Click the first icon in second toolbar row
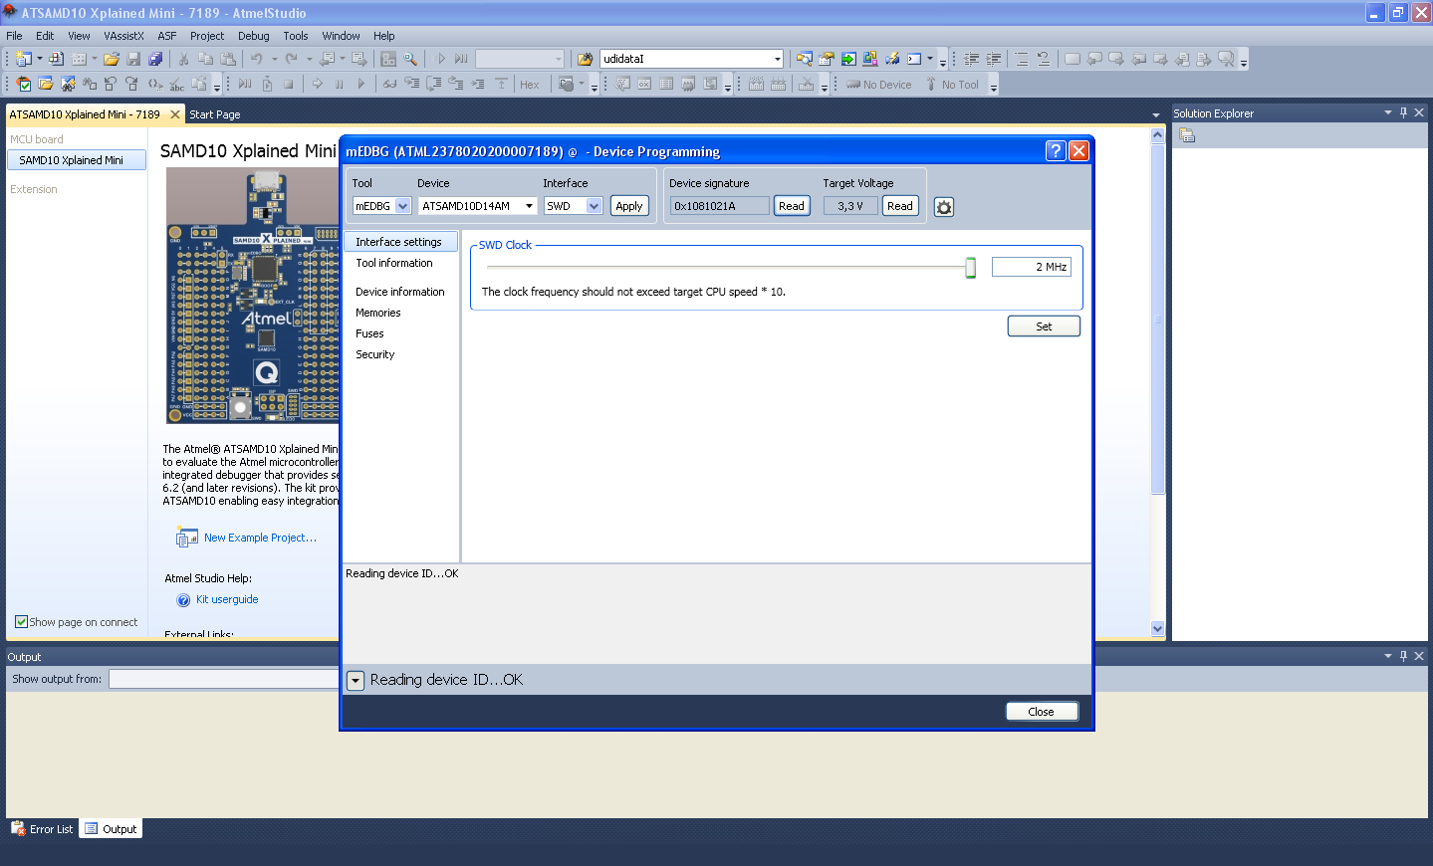1433x866 pixels. [24, 85]
